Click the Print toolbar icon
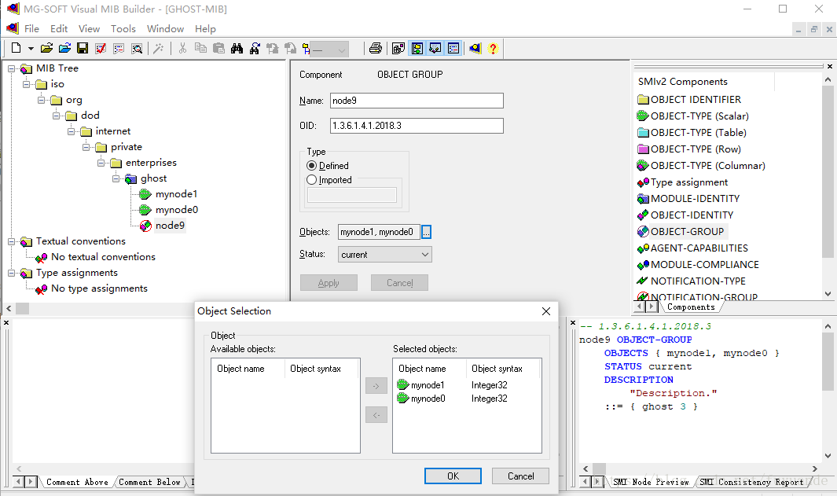The image size is (837, 496). [x=375, y=49]
